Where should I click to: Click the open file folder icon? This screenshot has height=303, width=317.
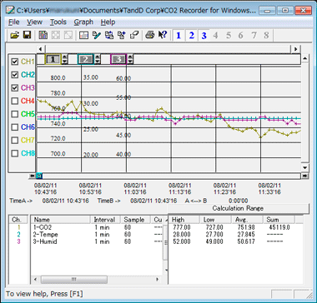pos(15,35)
